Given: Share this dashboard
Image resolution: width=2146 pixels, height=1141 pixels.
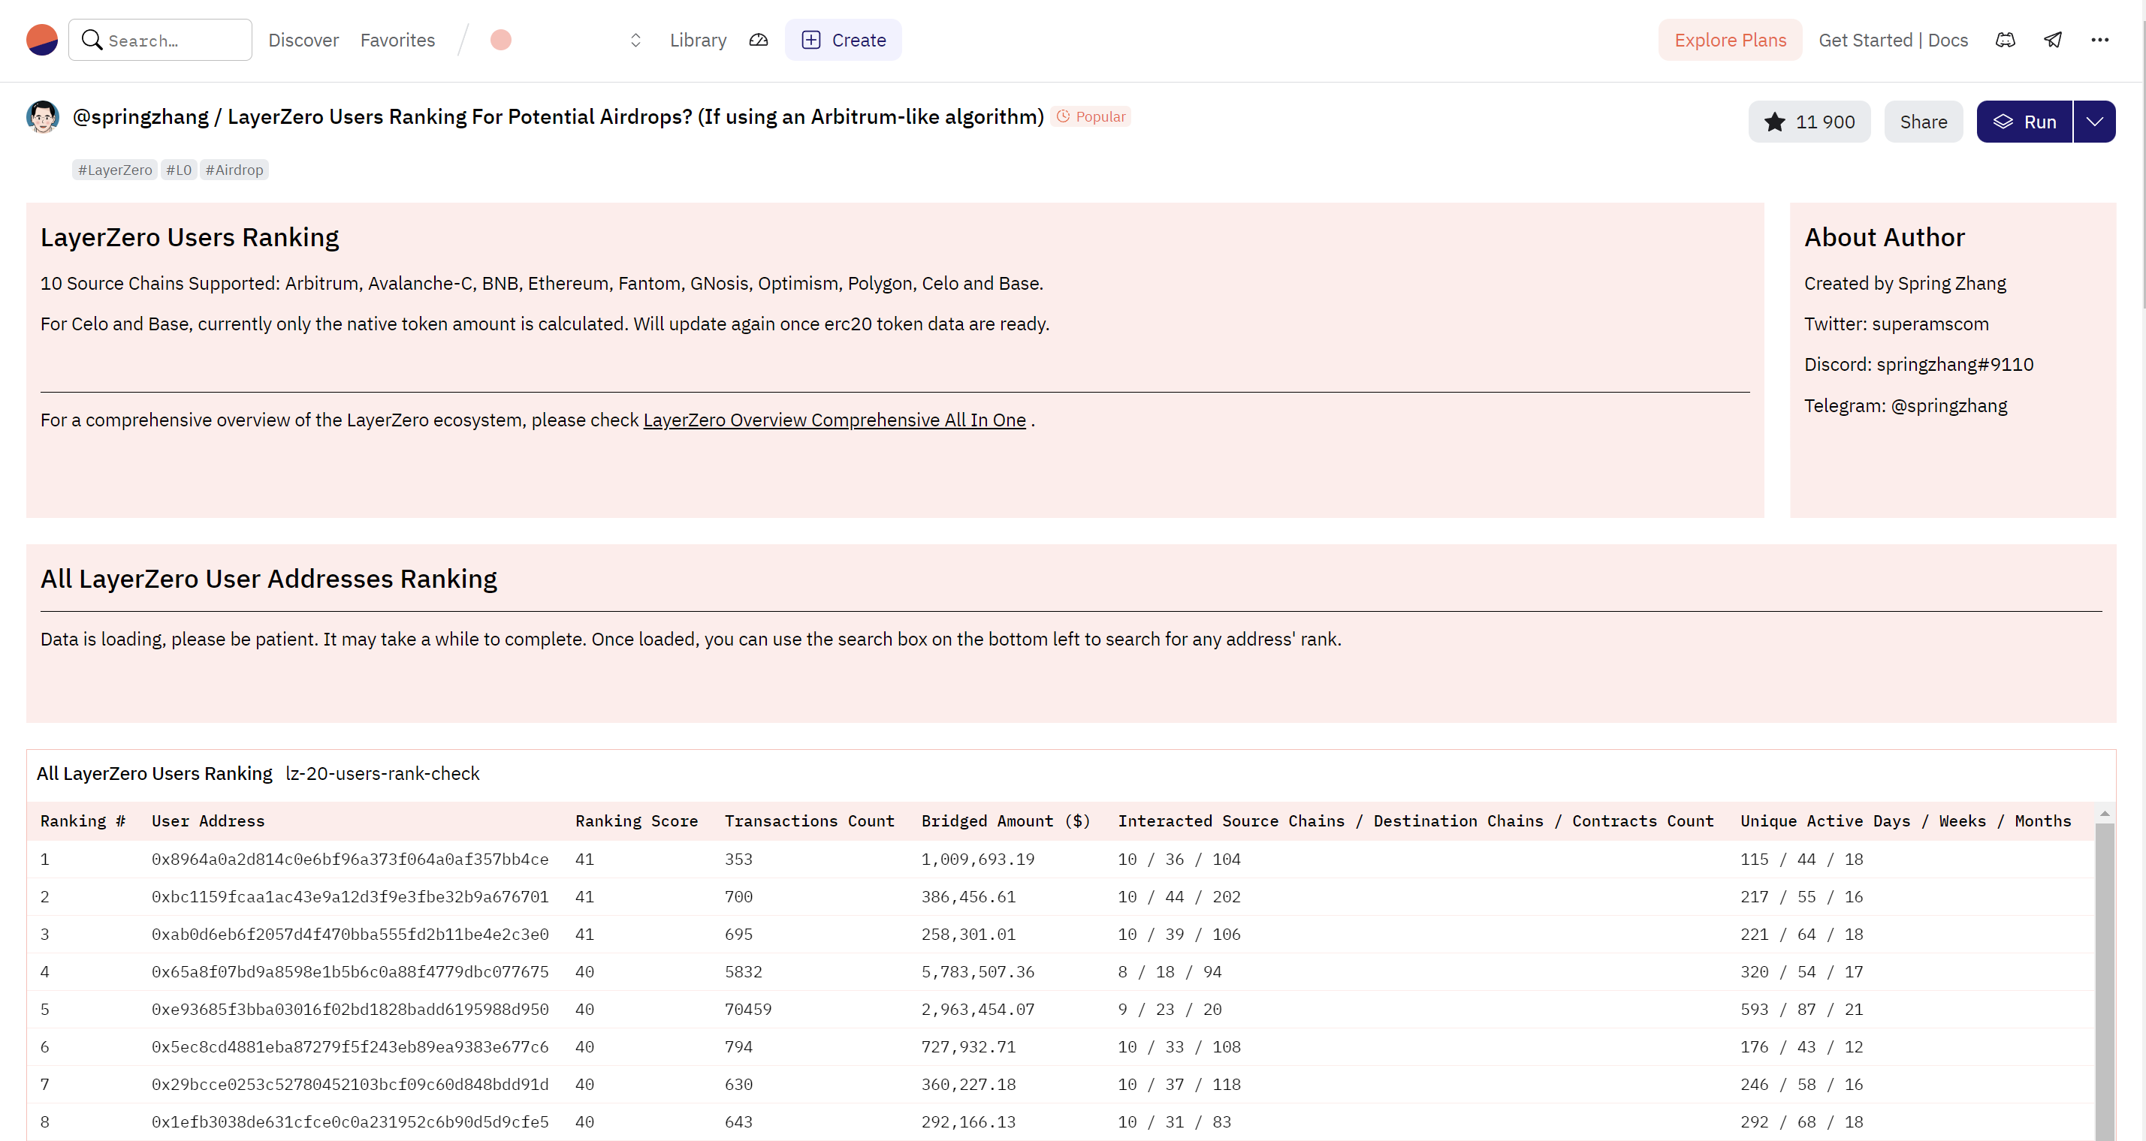Looking at the screenshot, I should pyautogui.click(x=1923, y=122).
